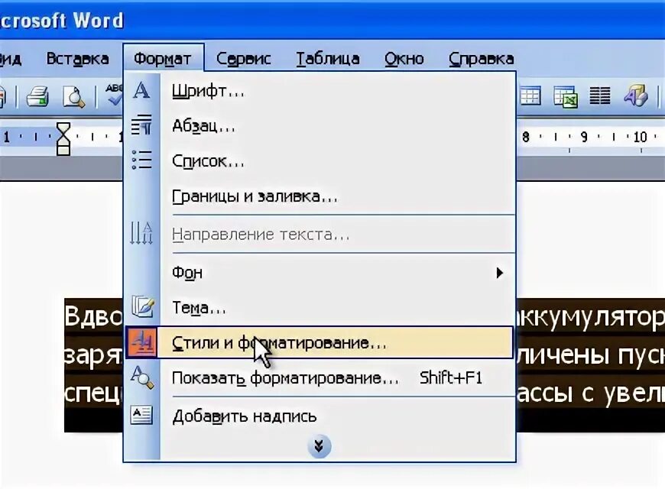Choose Абзац paragraph menu entry

[320, 126]
